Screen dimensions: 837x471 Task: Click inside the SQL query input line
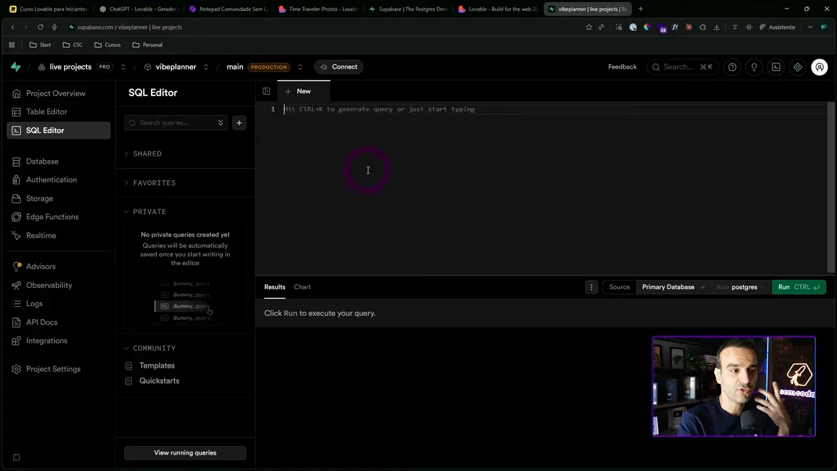(379, 109)
